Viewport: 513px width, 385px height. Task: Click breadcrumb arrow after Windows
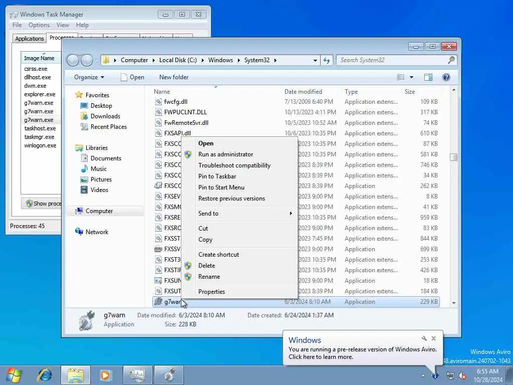click(238, 60)
